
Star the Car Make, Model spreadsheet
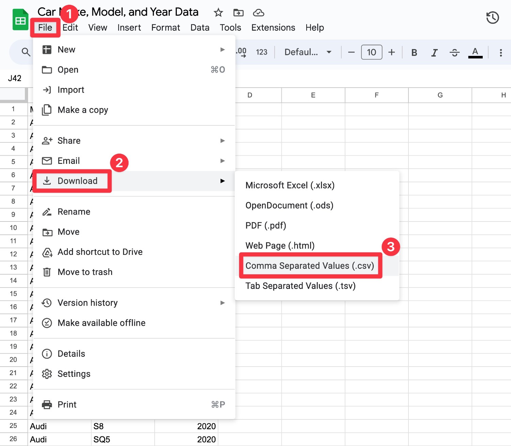point(218,13)
